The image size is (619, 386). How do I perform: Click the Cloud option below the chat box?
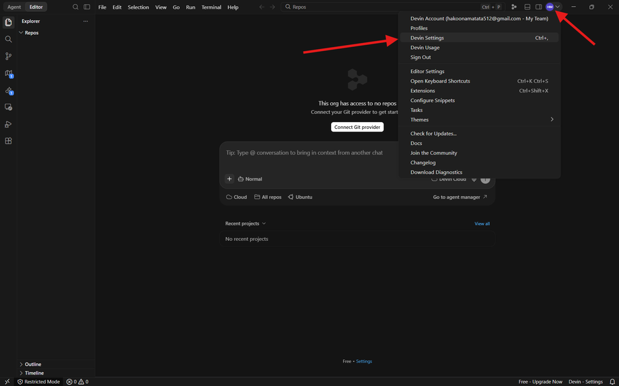pyautogui.click(x=236, y=197)
